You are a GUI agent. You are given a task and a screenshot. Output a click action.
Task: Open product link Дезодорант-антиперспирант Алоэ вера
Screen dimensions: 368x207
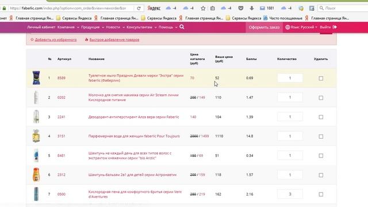(x=133, y=117)
